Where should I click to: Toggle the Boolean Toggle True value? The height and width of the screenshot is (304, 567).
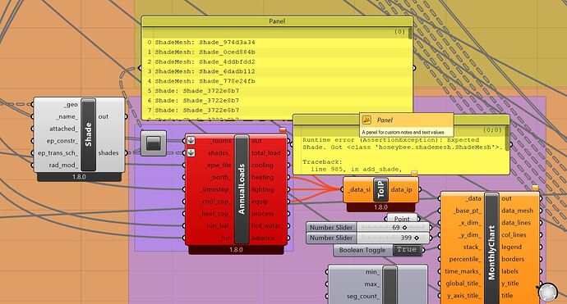(407, 250)
